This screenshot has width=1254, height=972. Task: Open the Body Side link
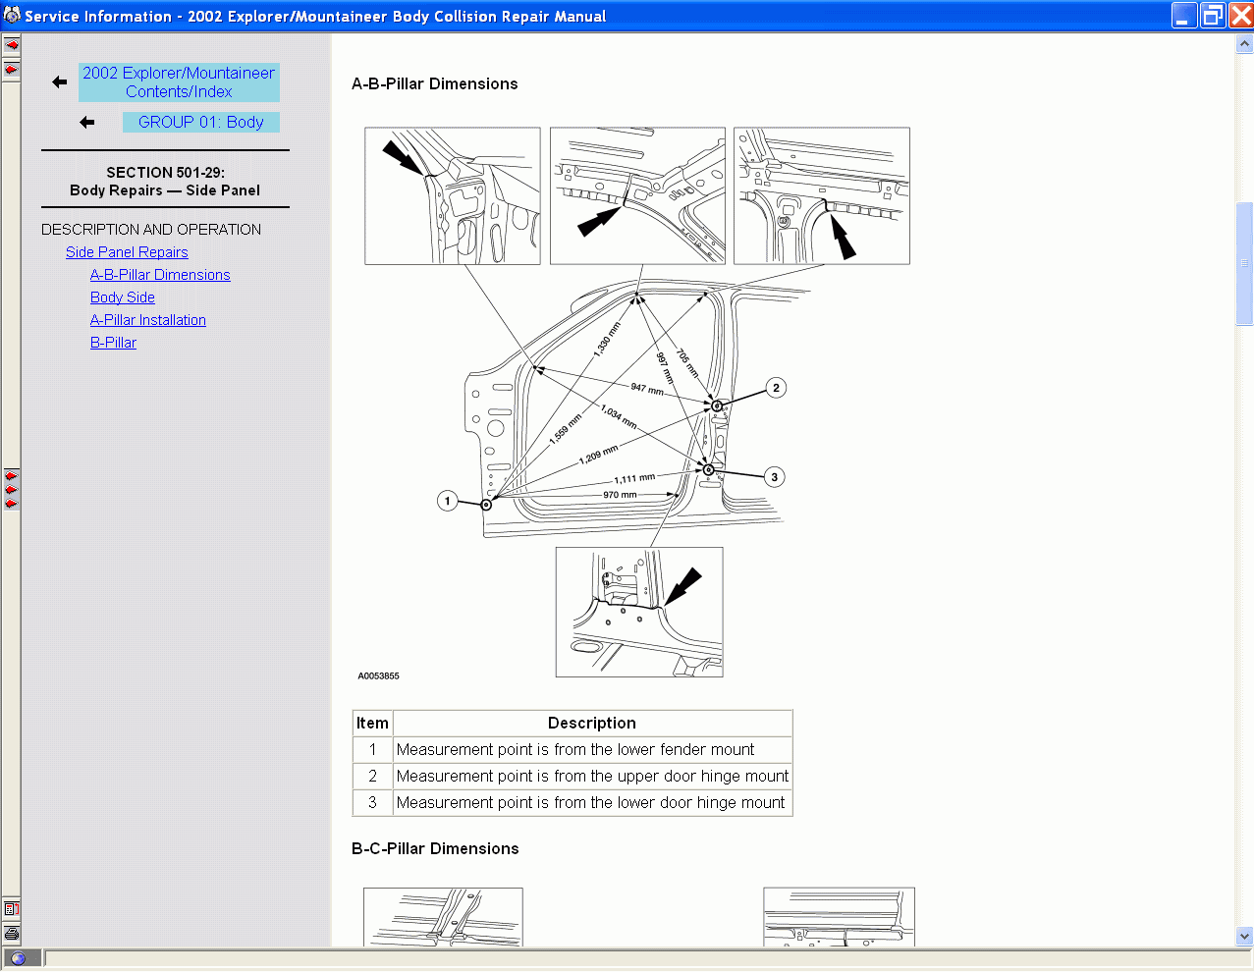123,297
